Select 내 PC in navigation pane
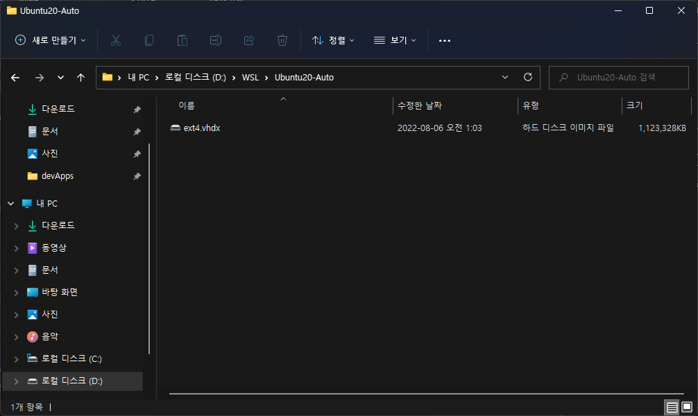Image resolution: width=698 pixels, height=416 pixels. click(x=46, y=204)
